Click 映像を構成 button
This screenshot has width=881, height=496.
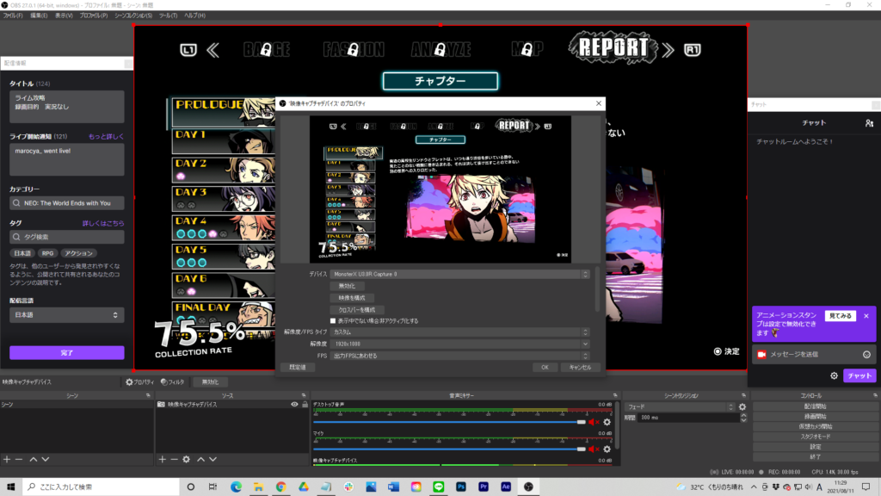[352, 298]
